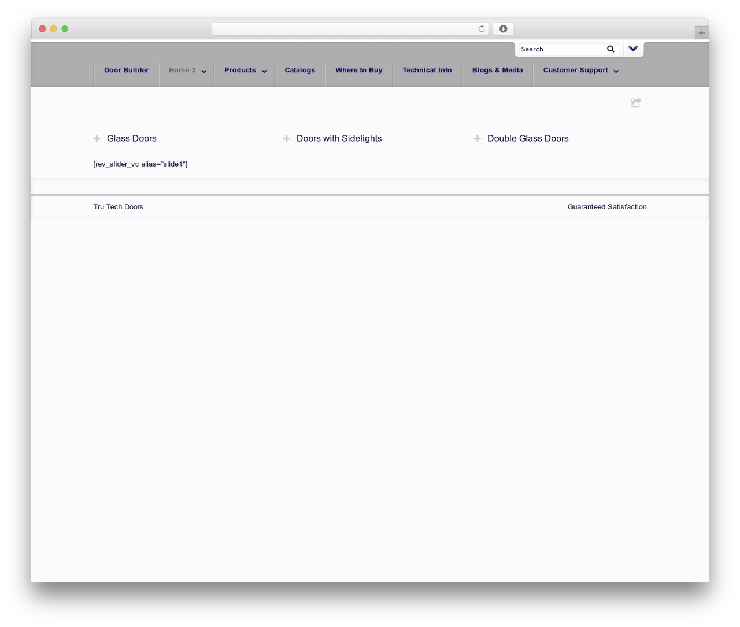Click the rev_slider_vc shortcode text
The image size is (740, 627).
pos(140,164)
